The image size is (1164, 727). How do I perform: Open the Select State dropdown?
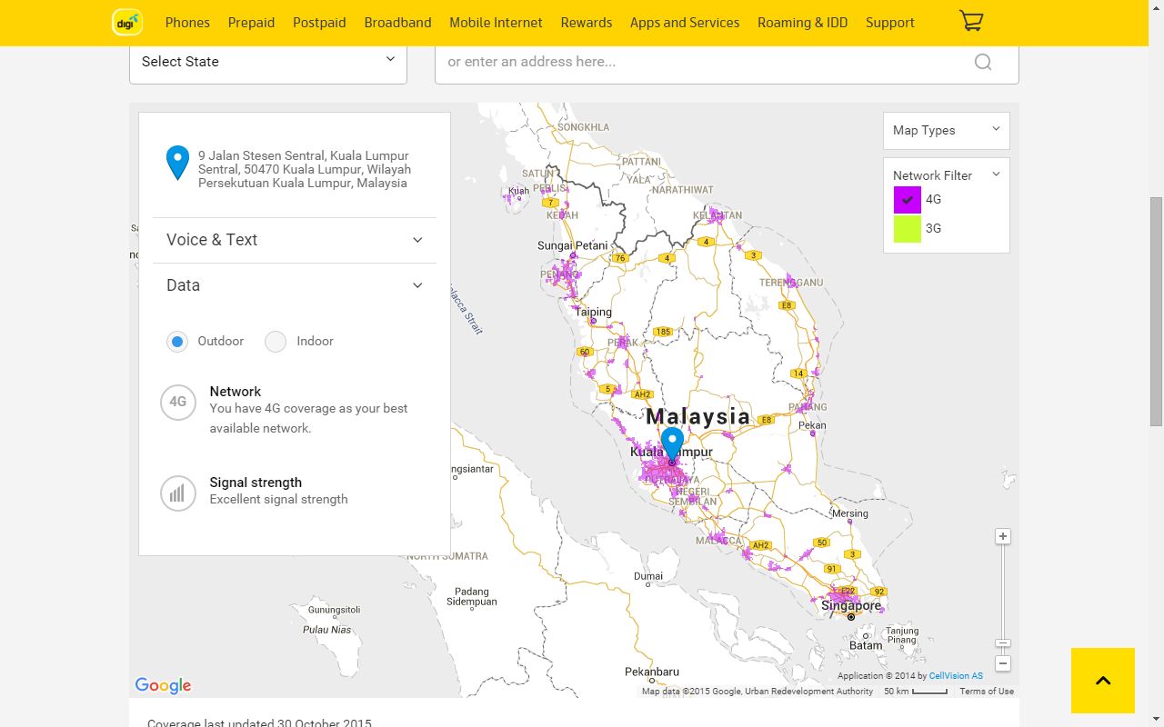pos(268,62)
